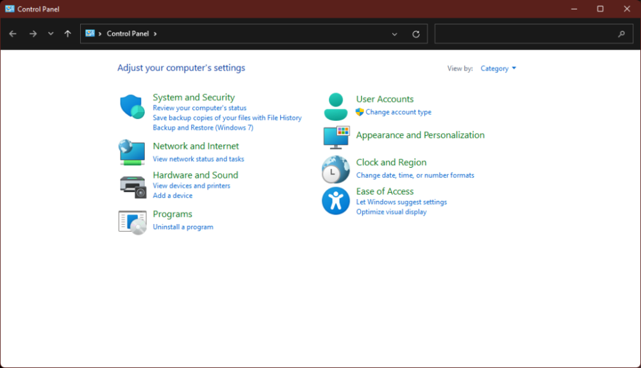Go up one folder level

coord(68,34)
